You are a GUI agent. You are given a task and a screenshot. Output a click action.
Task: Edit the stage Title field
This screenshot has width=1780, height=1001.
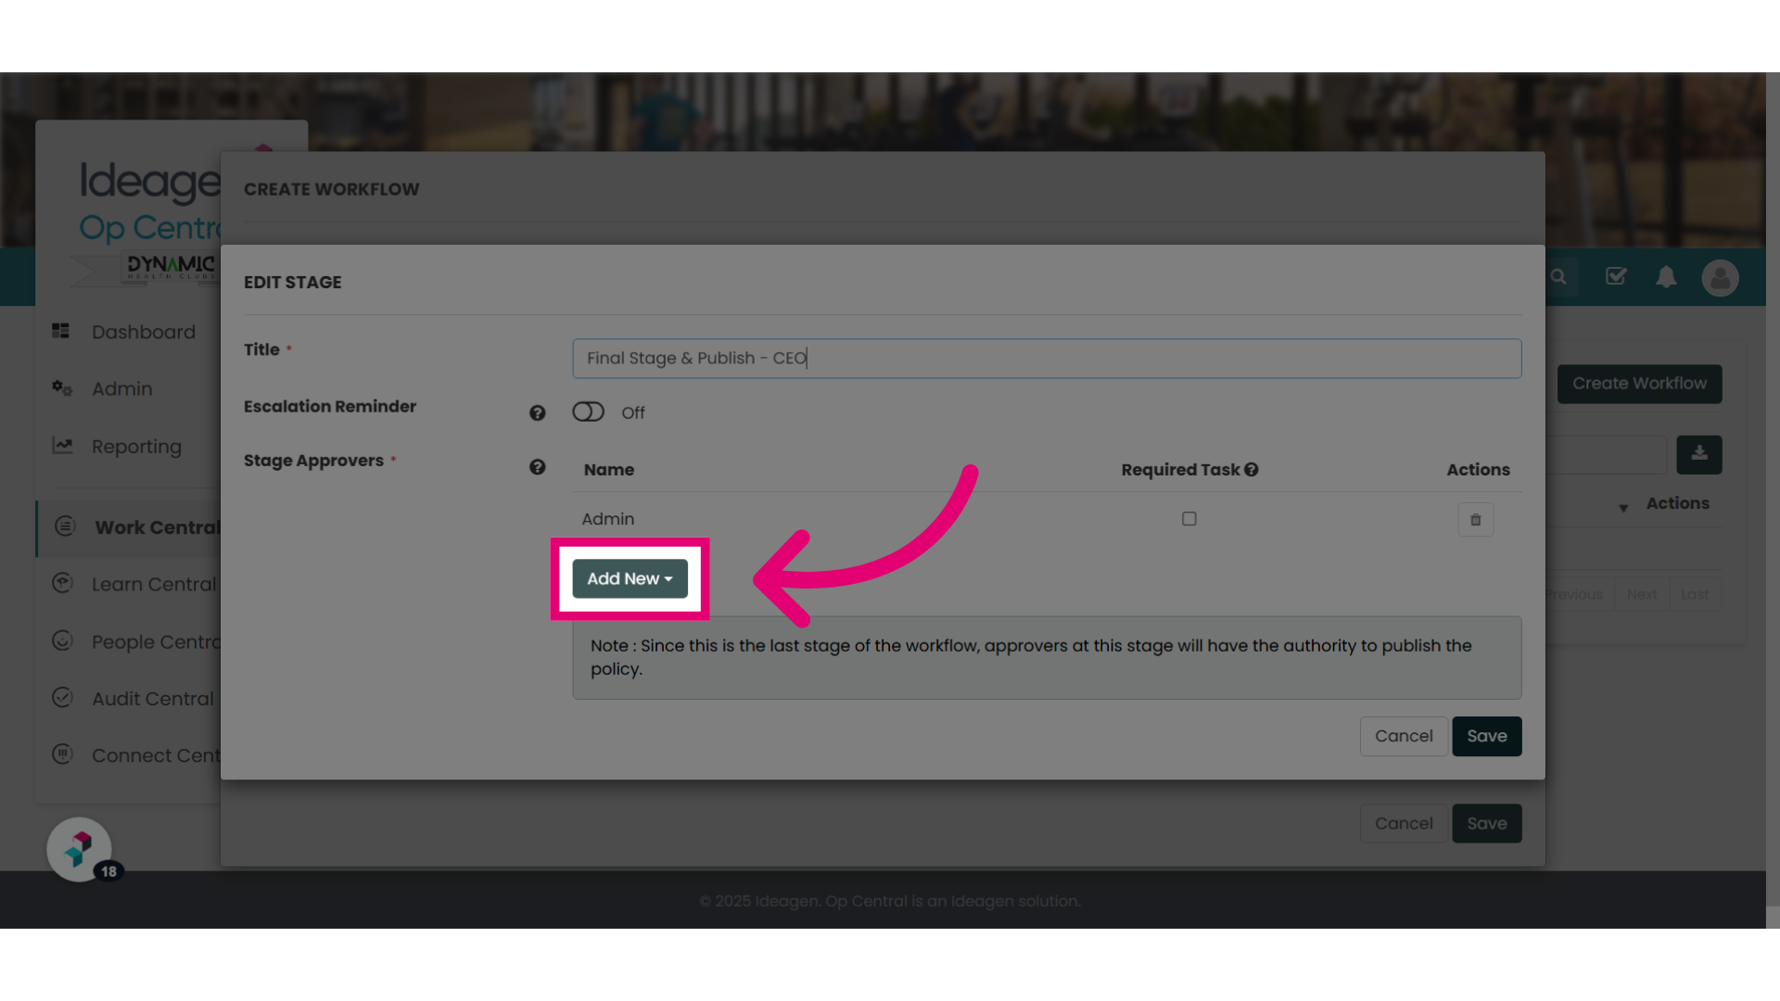point(1047,358)
